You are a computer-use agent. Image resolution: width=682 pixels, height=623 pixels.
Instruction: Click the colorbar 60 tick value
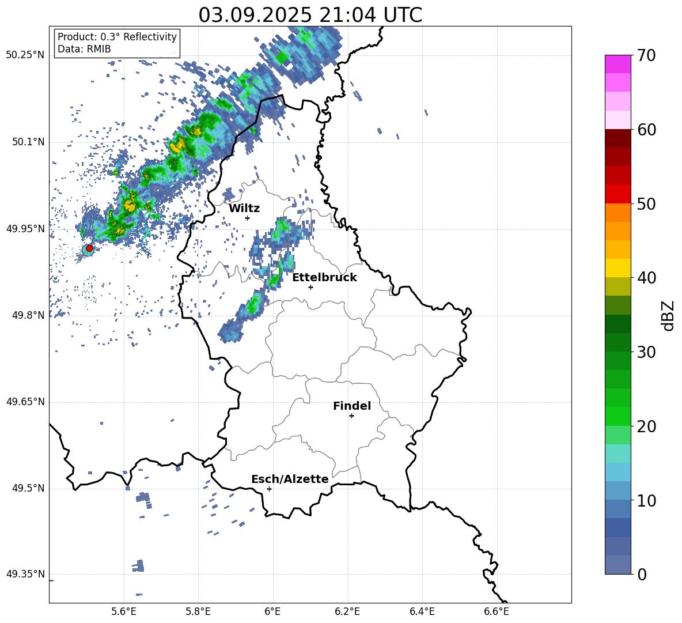pyautogui.click(x=646, y=130)
